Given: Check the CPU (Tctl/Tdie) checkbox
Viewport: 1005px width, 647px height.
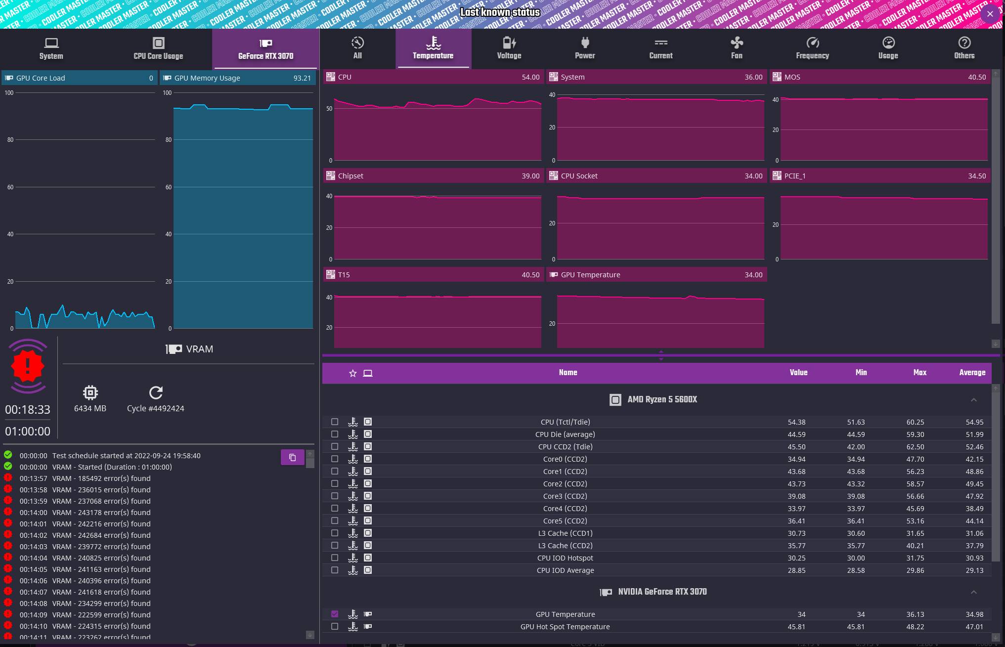Looking at the screenshot, I should [x=335, y=422].
